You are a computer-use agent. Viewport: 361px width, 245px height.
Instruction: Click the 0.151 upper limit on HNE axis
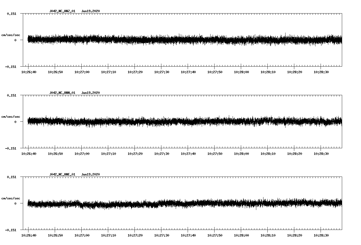coord(12,177)
